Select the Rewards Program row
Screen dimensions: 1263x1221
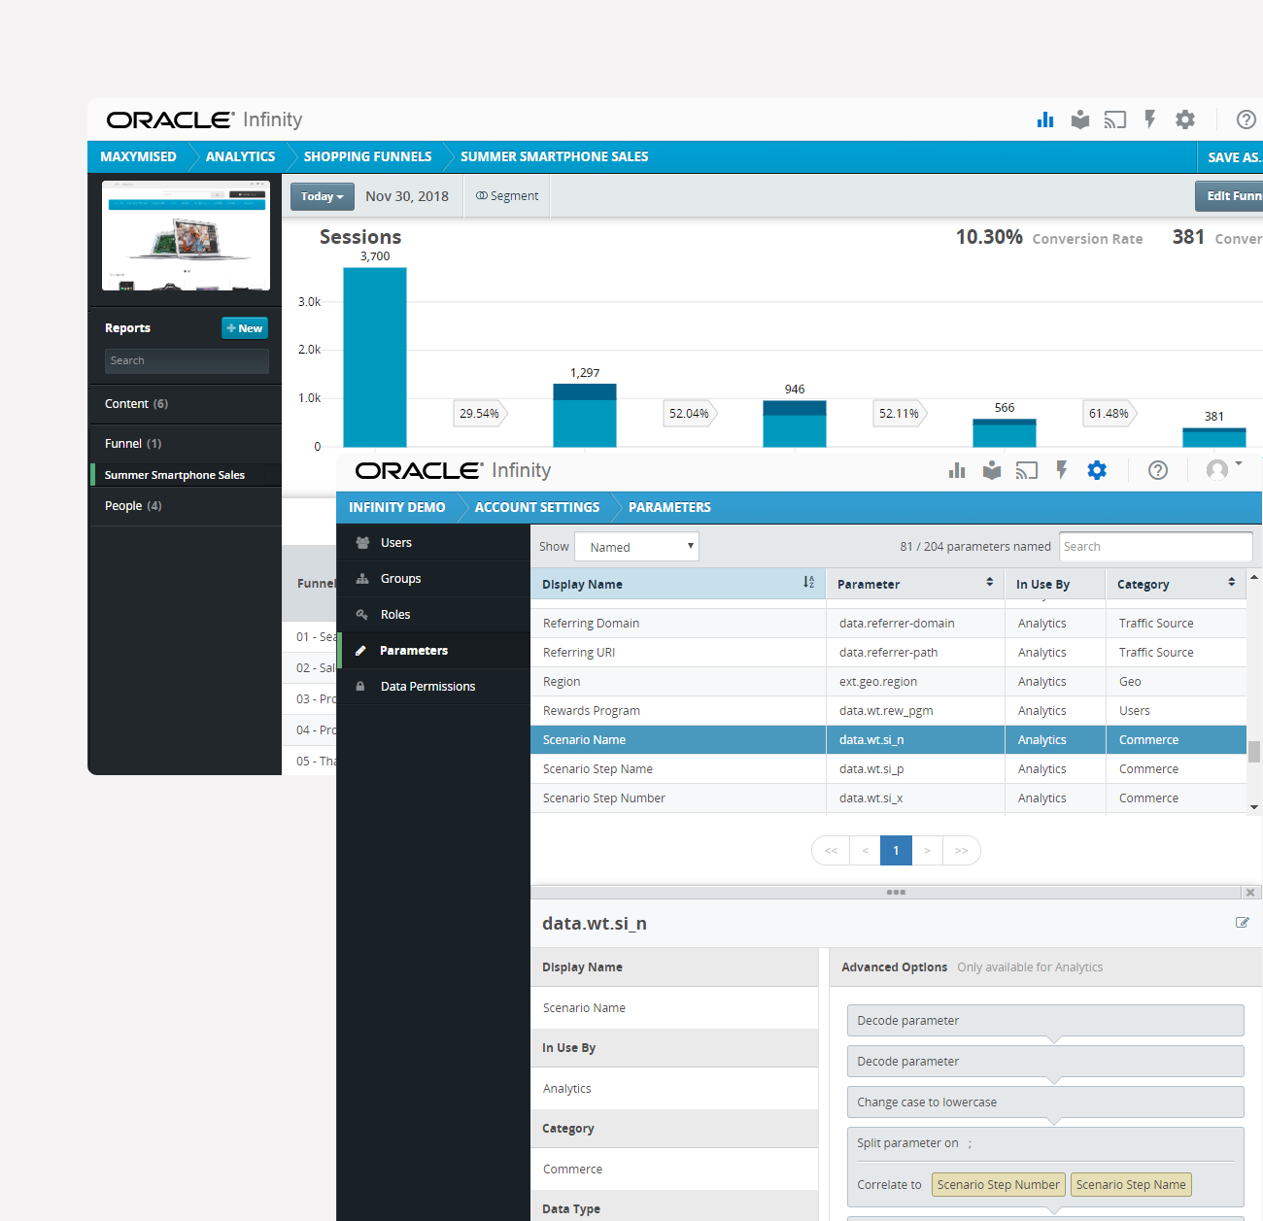(x=889, y=711)
